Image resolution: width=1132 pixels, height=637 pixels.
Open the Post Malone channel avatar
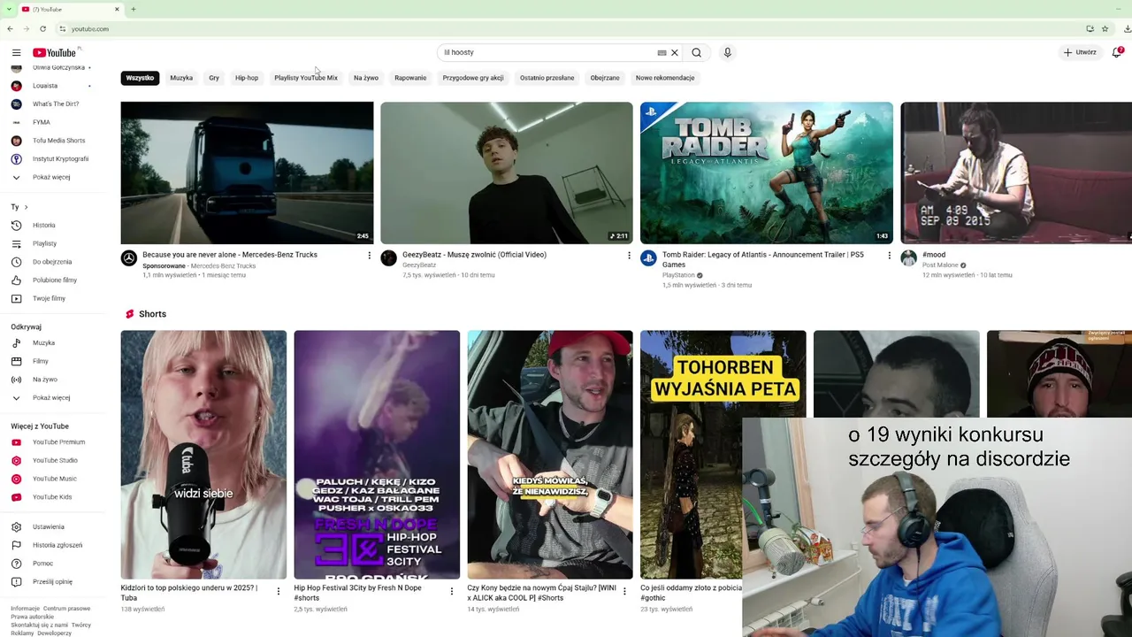point(909,257)
